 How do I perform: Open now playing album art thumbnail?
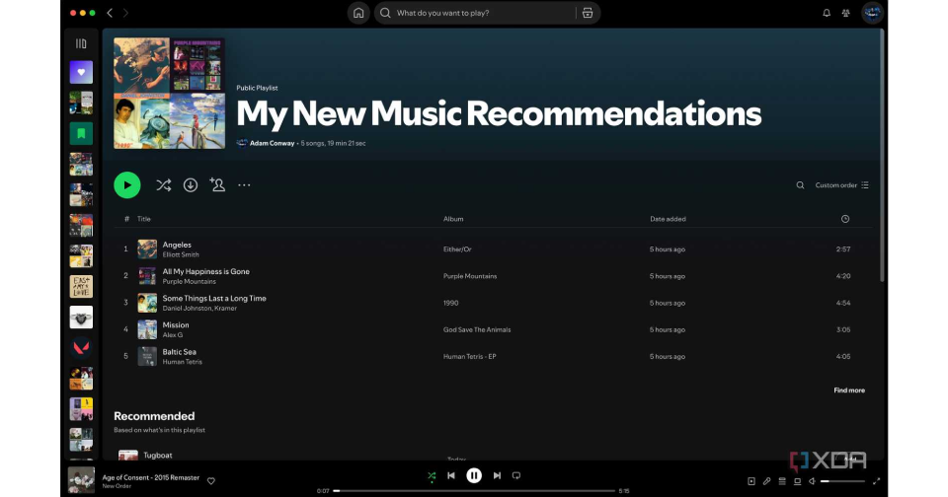(81, 480)
